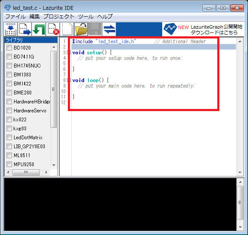Click the floppy disk save icon

tap(95, 29)
